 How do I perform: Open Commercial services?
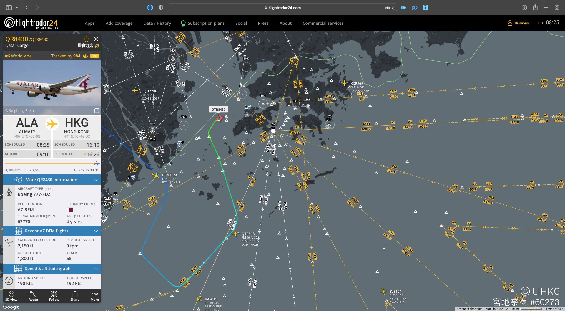(x=323, y=23)
